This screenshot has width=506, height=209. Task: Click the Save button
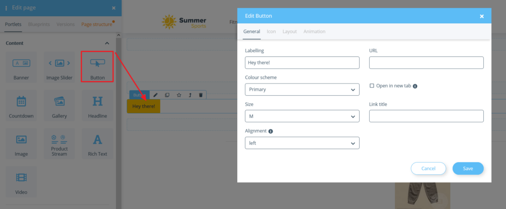click(x=467, y=168)
